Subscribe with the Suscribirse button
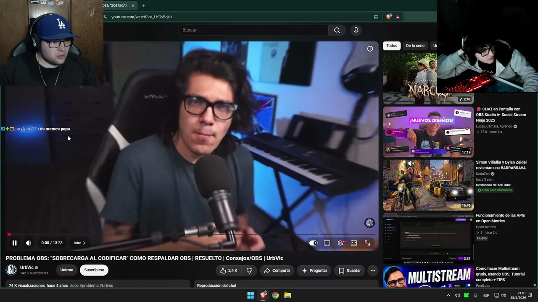538x302 pixels. [x=94, y=270]
